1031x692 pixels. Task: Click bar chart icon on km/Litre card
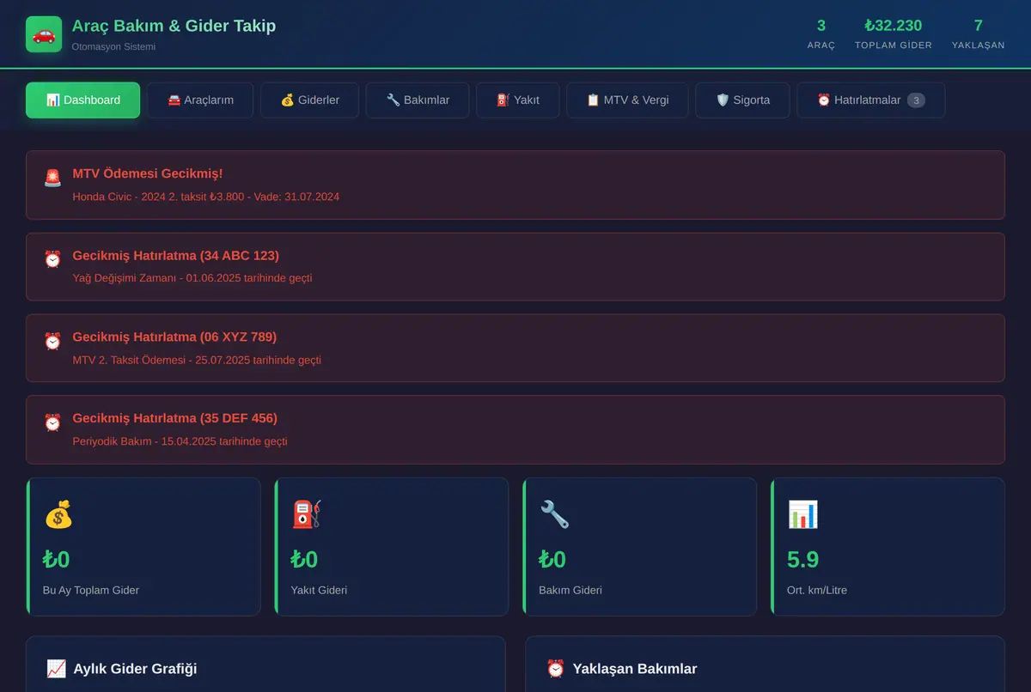[x=802, y=514]
